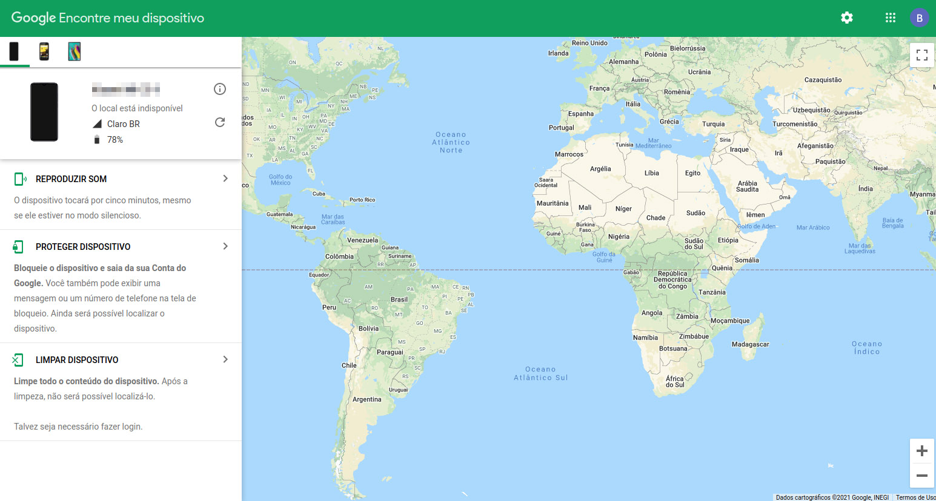936x501 pixels.
Task: Click the Google logo in header
Action: [x=34, y=18]
